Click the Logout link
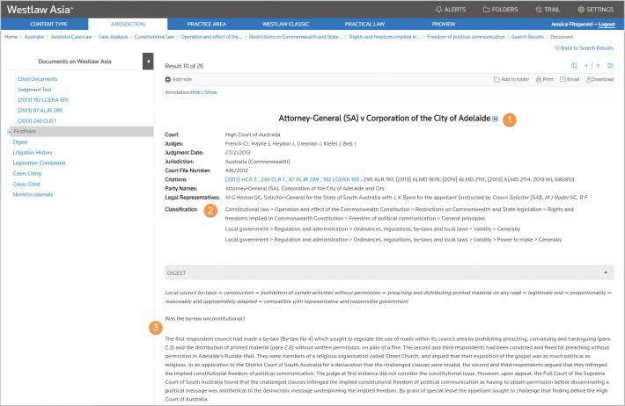This screenshot has height=406, width=625. pyautogui.click(x=607, y=25)
